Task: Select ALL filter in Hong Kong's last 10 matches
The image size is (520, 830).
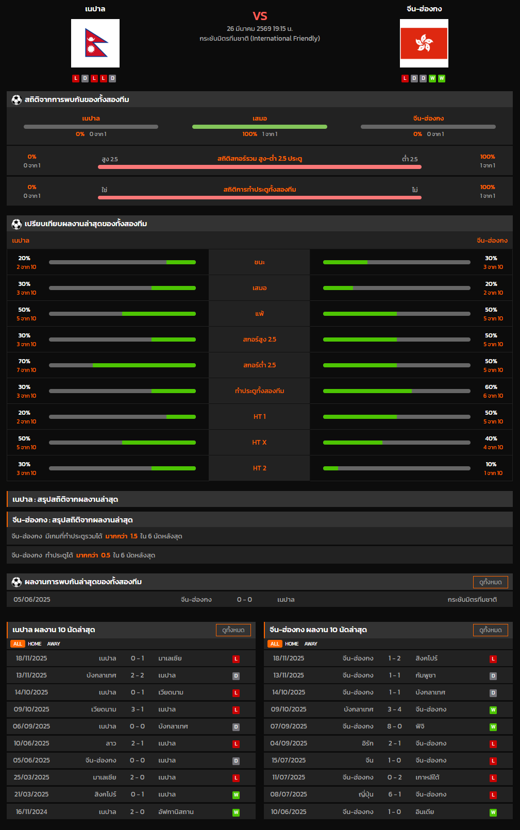Action: (275, 644)
